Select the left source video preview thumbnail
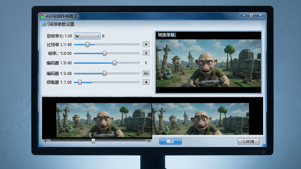The image size is (301, 169). point(104,120)
